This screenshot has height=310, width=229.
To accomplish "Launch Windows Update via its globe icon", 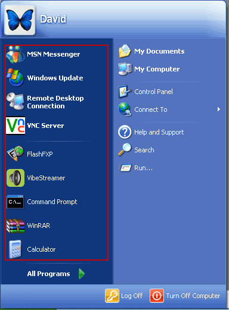I will [16, 77].
